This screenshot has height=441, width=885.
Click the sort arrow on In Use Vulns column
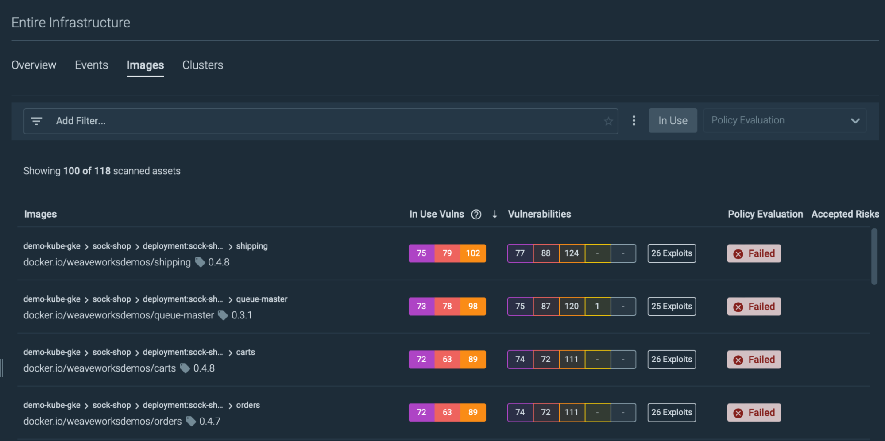click(495, 214)
